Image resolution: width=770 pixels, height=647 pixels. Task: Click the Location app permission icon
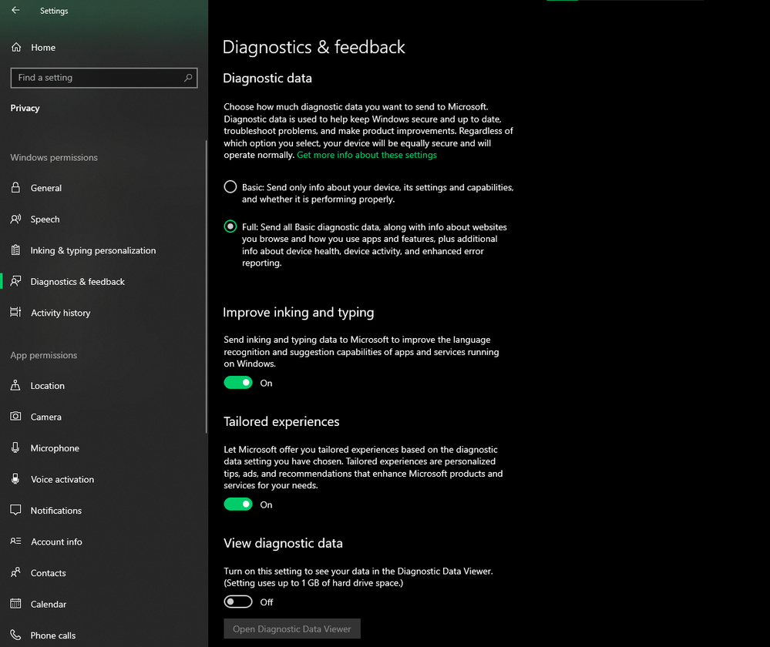(x=16, y=385)
